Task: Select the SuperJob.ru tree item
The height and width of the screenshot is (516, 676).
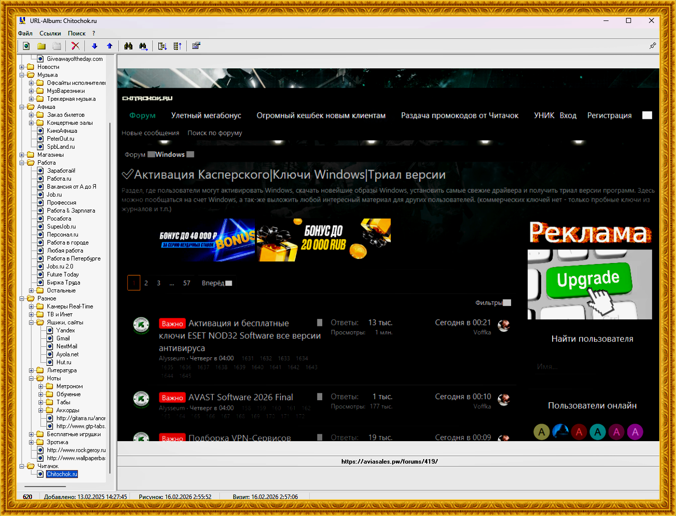Action: (x=61, y=227)
